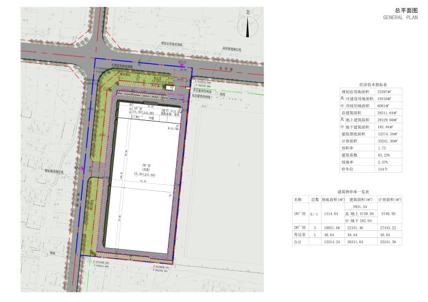Click the 名称 column header
Screen dimensions: 428x302
(x=298, y=200)
